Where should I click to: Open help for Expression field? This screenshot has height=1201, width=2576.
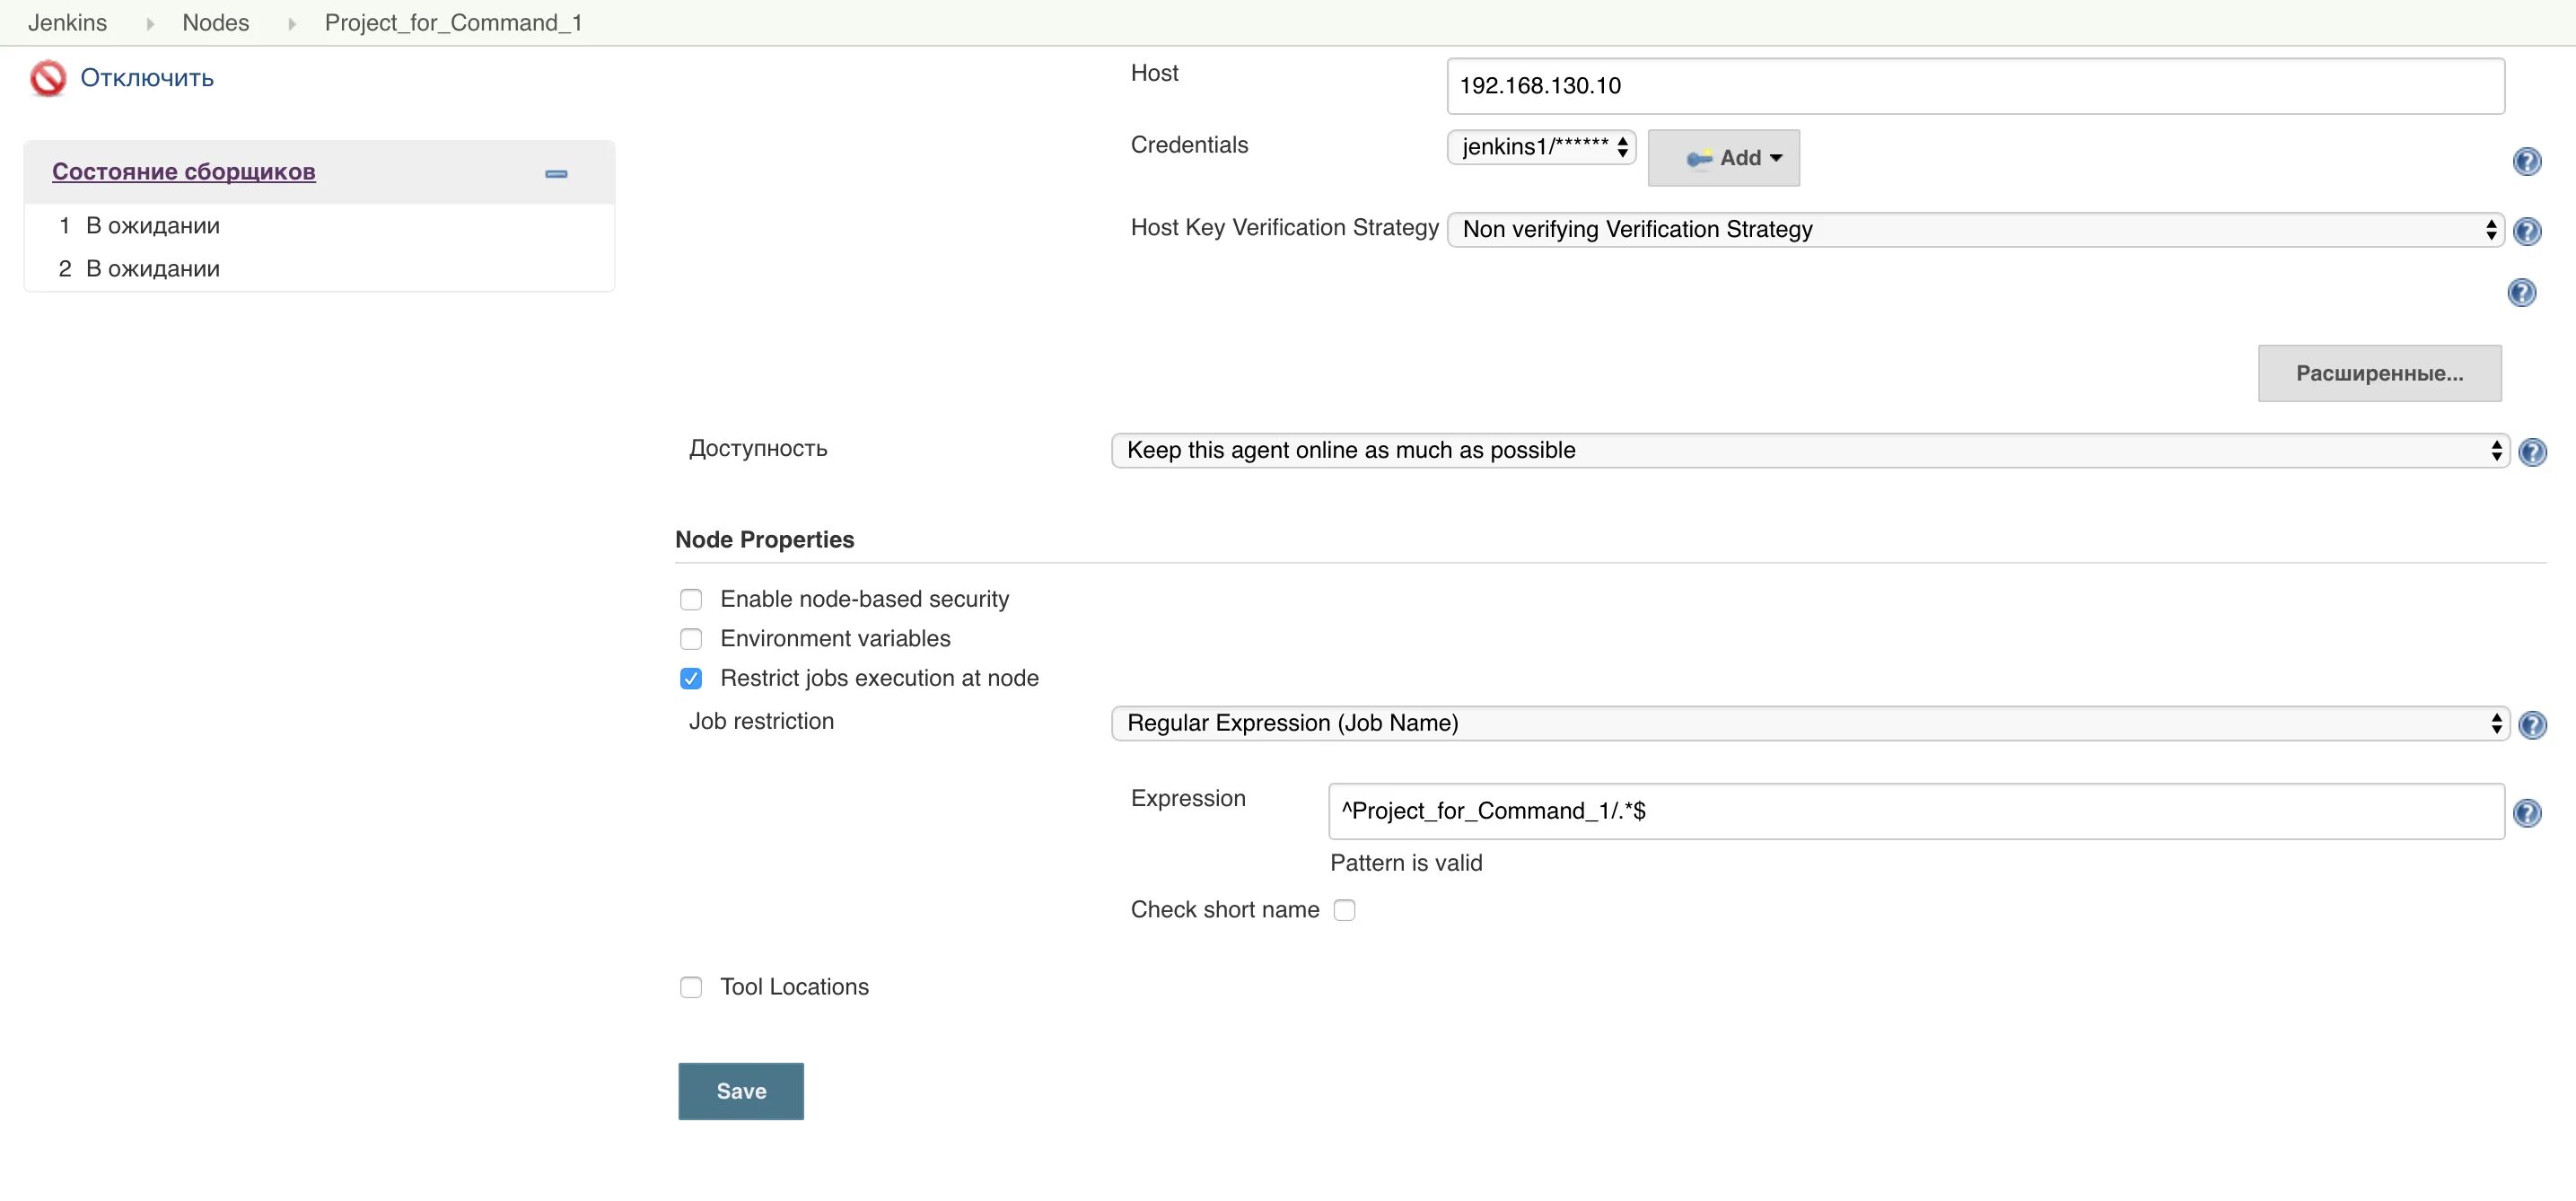[2526, 813]
